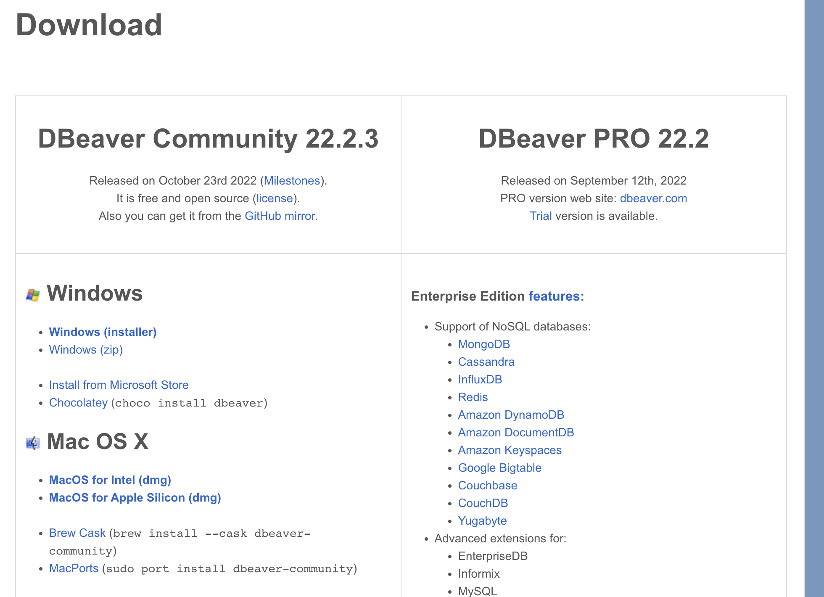Open the CouchDB link
The height and width of the screenshot is (597, 824).
point(483,503)
